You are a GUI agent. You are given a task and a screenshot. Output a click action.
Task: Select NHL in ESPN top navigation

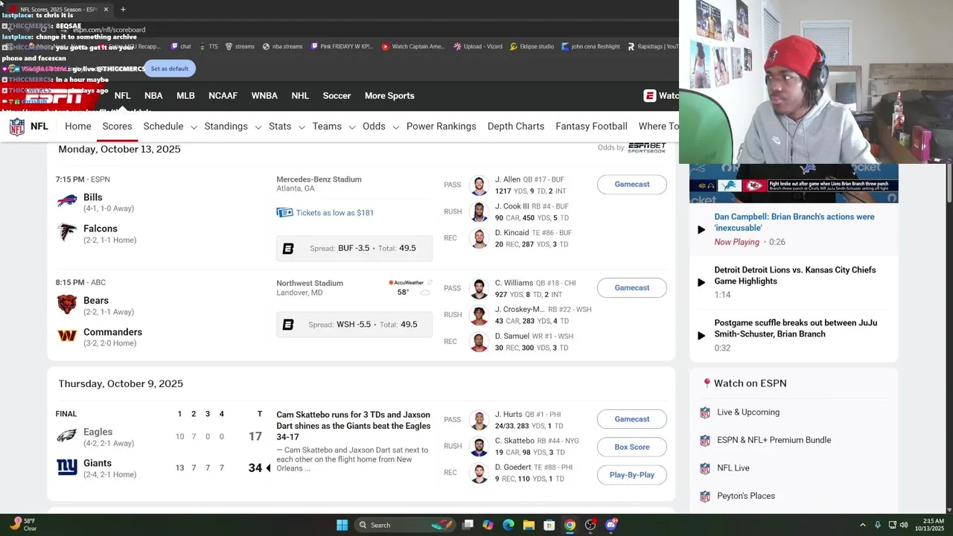pos(300,95)
